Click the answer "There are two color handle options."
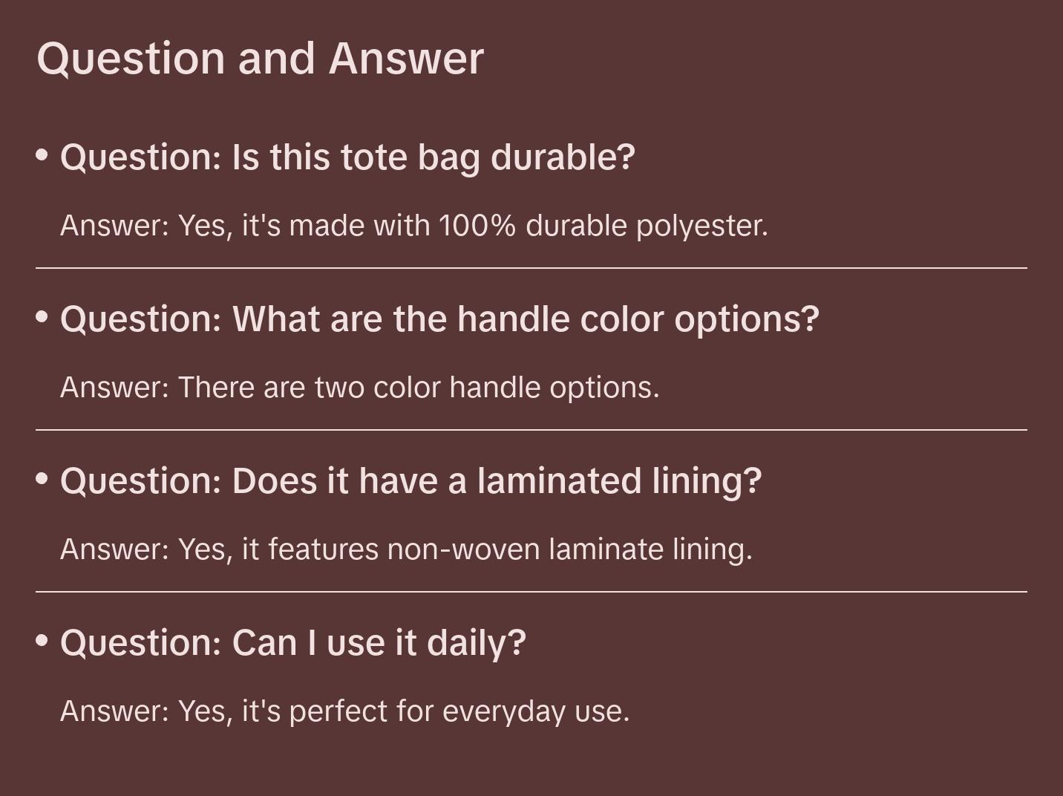The height and width of the screenshot is (796, 1063). coord(359,388)
